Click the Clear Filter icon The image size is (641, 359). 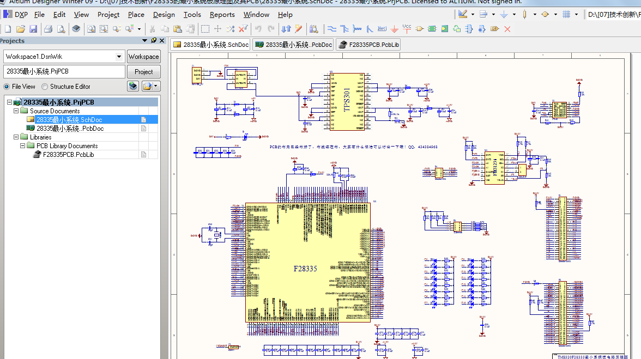coord(243,28)
